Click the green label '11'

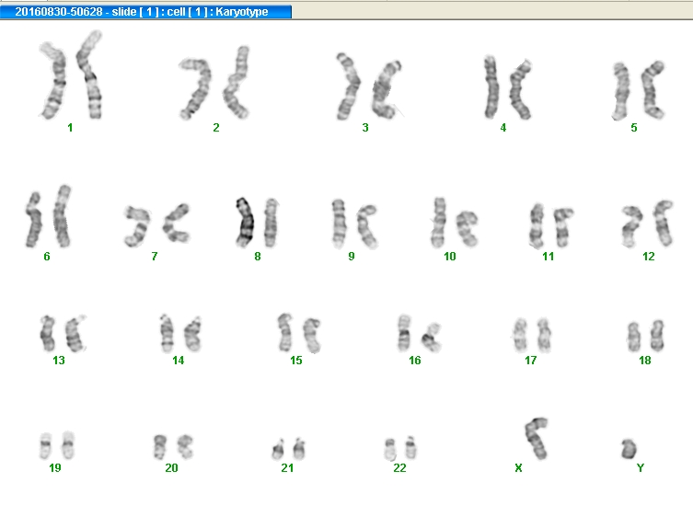(x=548, y=257)
